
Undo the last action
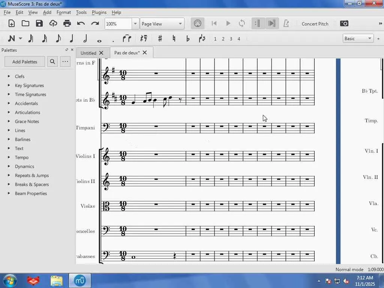81,24
